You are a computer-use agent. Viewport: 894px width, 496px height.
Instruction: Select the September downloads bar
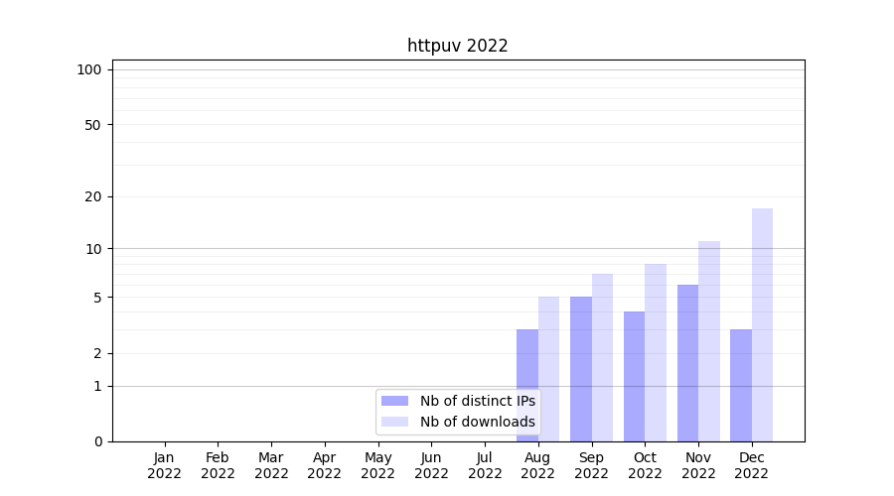[602, 357]
